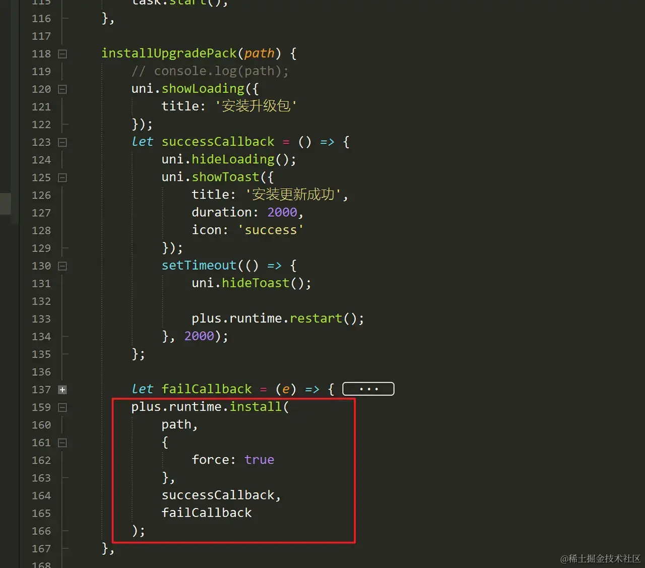
Task: Click hideLoading method call
Action: [x=233, y=159]
